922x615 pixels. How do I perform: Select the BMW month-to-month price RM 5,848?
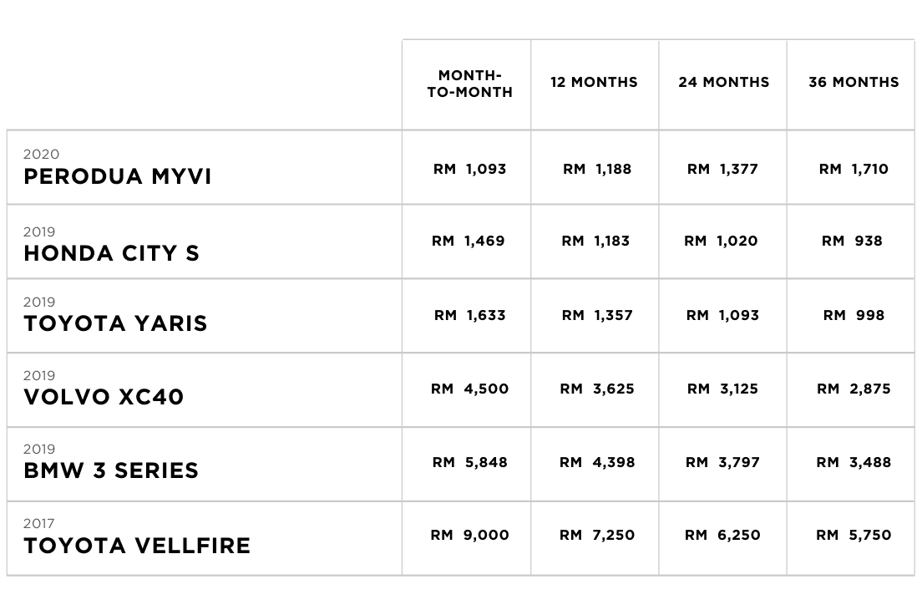click(x=470, y=463)
